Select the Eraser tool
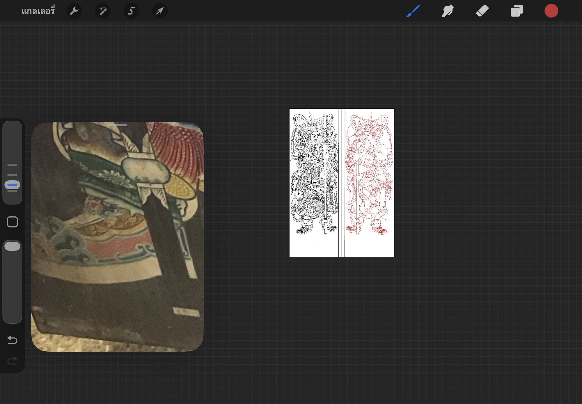Viewport: 582px width, 404px height. (x=482, y=11)
